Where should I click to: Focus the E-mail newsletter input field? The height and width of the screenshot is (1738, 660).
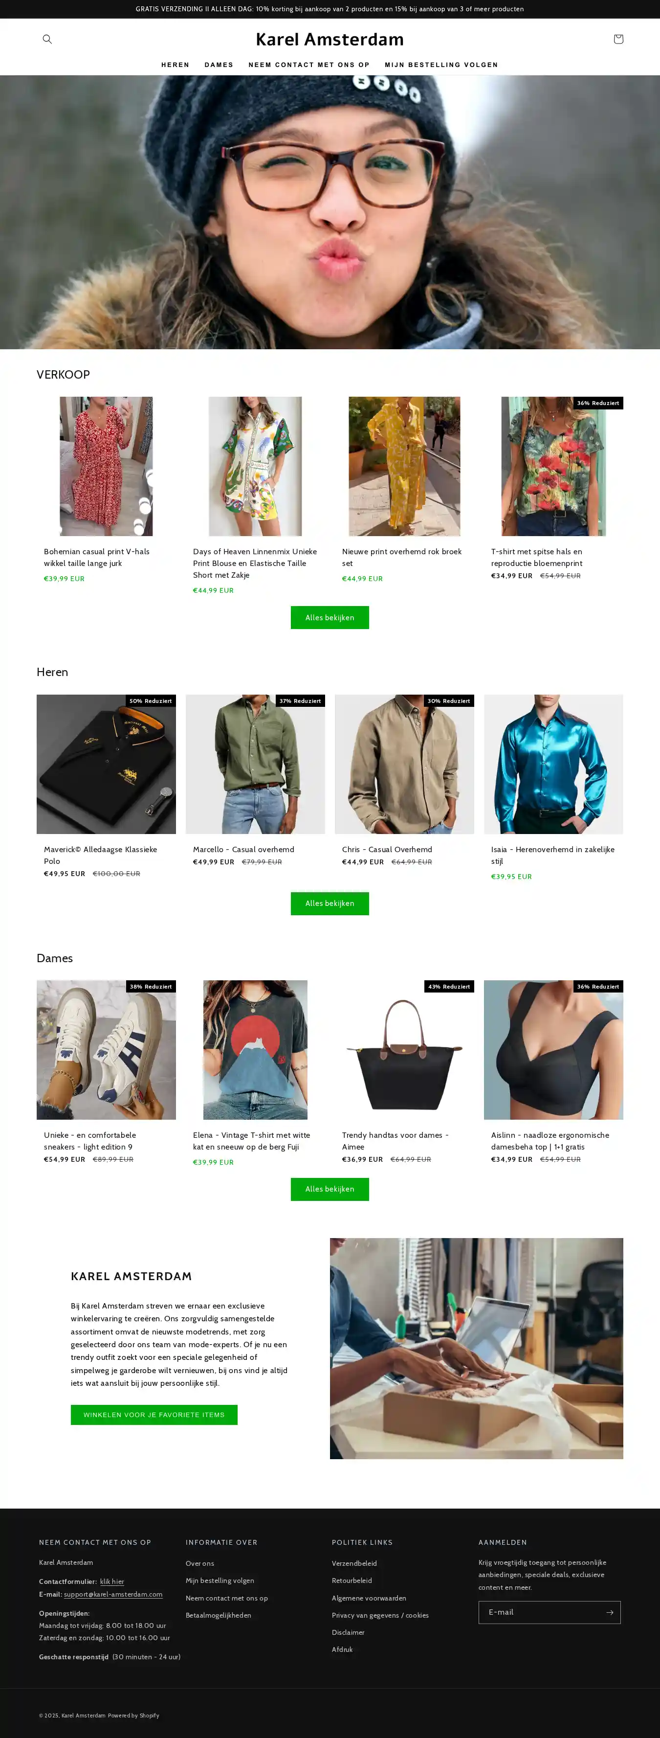pos(539,1612)
